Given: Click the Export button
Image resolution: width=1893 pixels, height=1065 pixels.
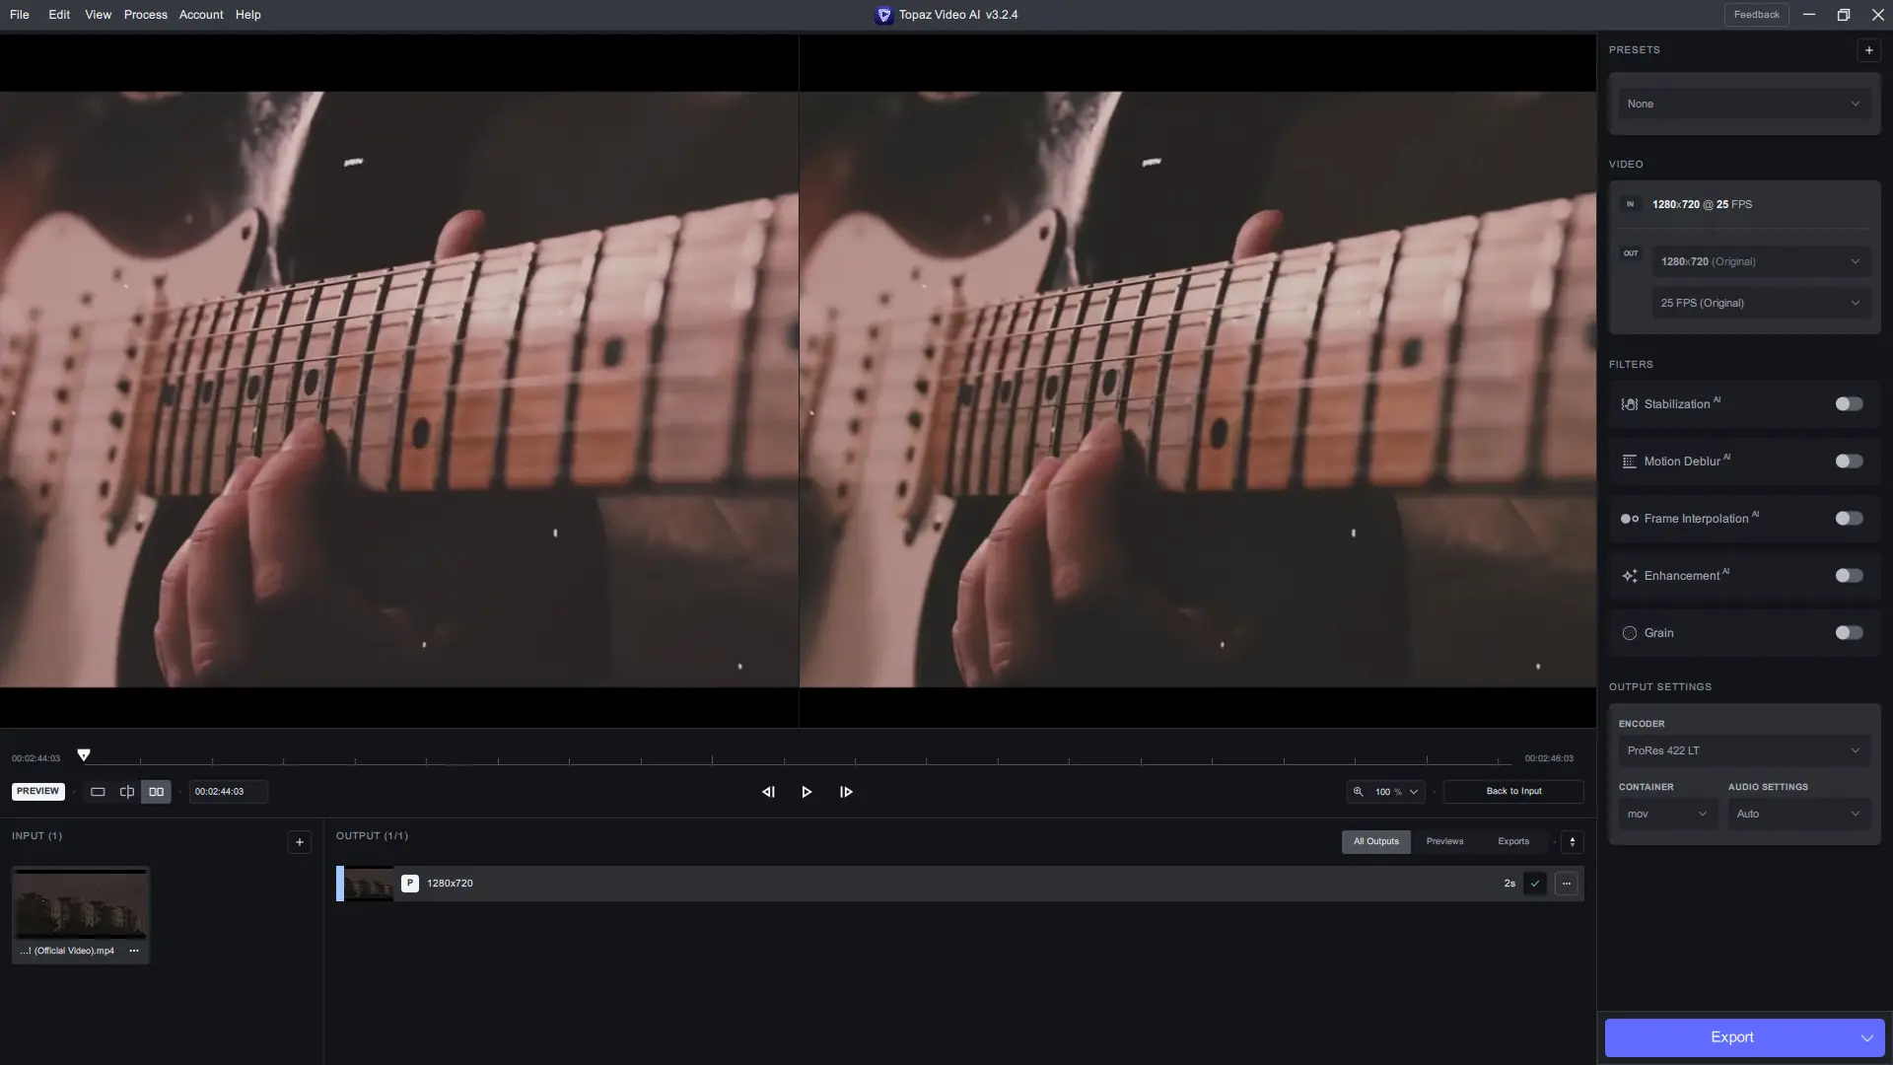Looking at the screenshot, I should pyautogui.click(x=1731, y=1037).
